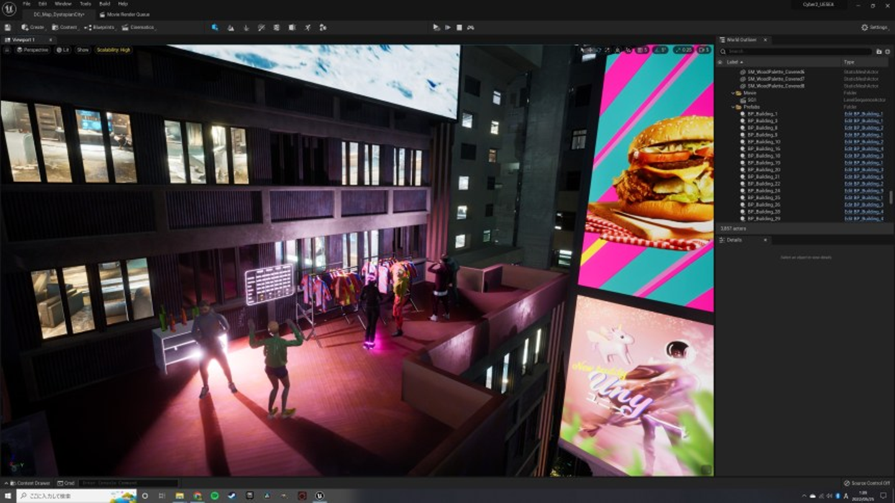Open the Build menu
Viewport: 895px width, 503px height.
(104, 4)
